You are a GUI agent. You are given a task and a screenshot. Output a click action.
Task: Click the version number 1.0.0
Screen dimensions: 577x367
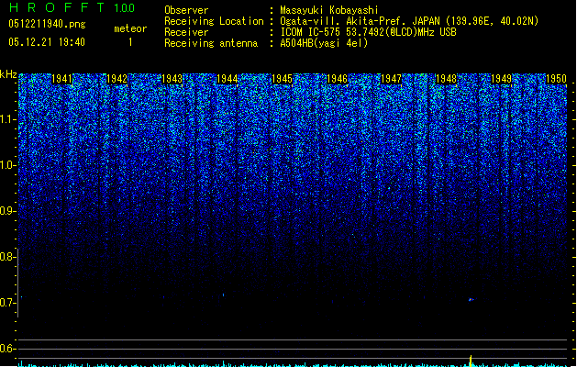tap(125, 8)
